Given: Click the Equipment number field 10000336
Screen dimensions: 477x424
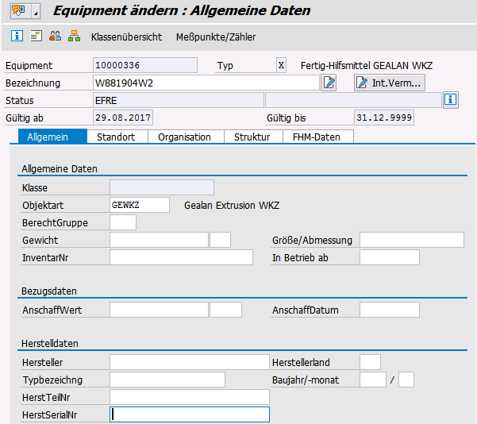Looking at the screenshot, I should [x=145, y=65].
